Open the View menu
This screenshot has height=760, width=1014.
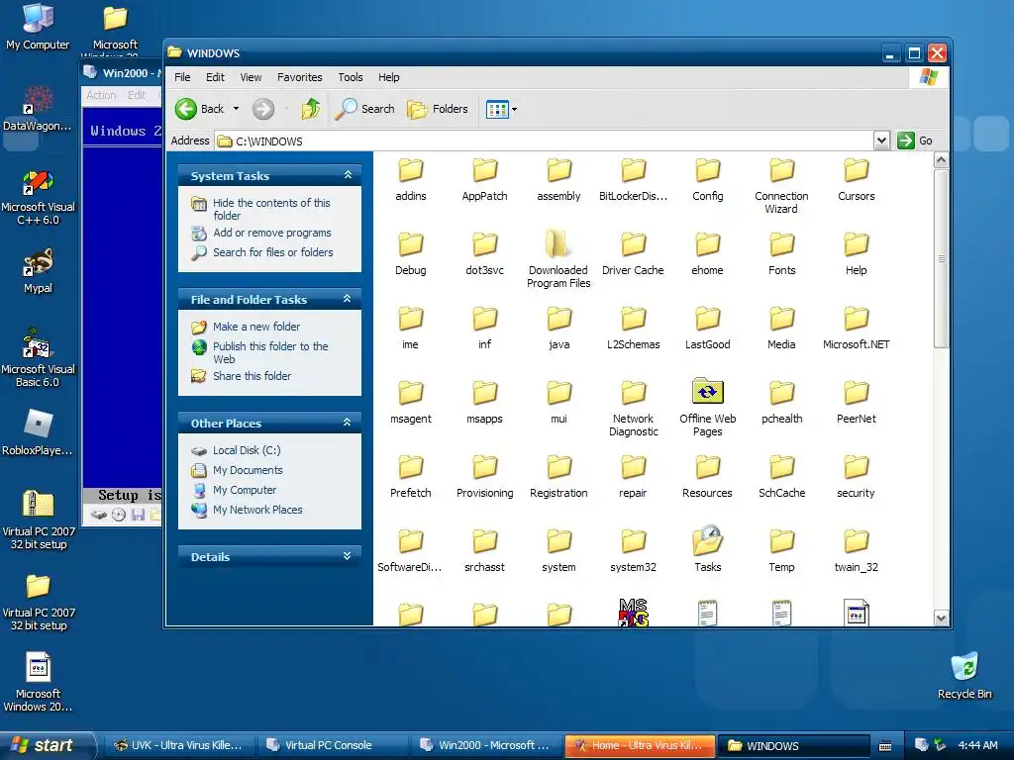[x=251, y=77]
